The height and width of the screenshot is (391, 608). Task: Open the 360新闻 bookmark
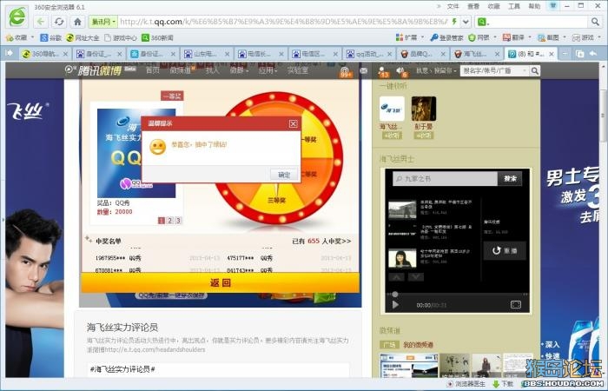point(157,37)
